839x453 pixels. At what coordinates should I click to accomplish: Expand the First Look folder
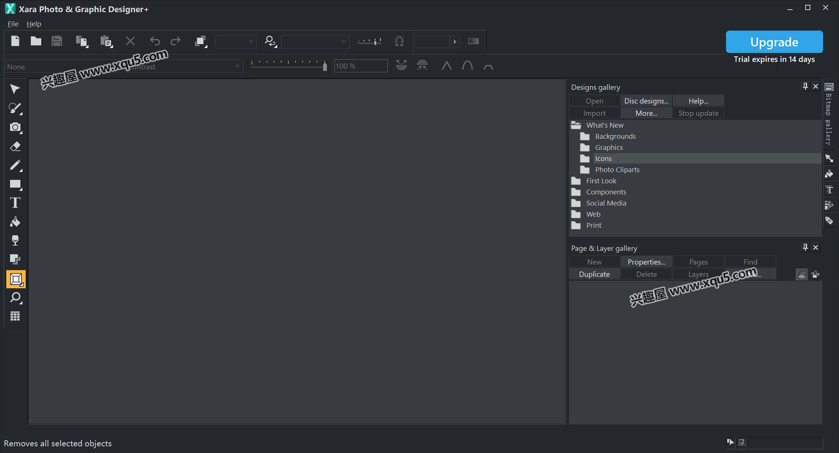pyautogui.click(x=576, y=181)
